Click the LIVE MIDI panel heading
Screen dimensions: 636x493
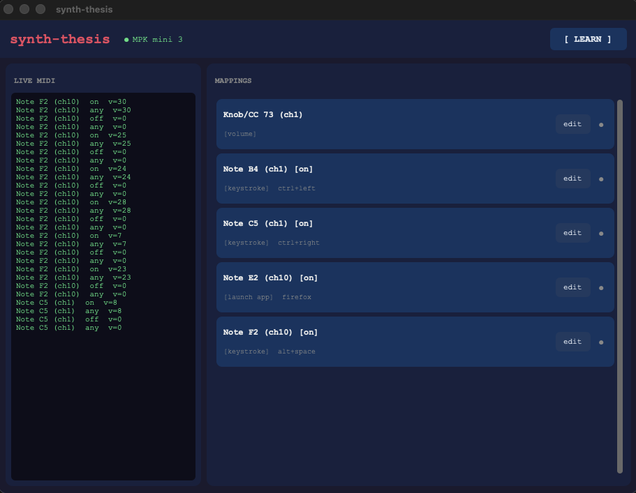[34, 81]
